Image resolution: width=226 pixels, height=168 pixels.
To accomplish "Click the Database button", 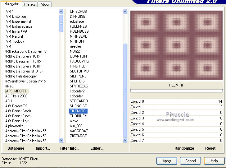I will click(x=16, y=148).
